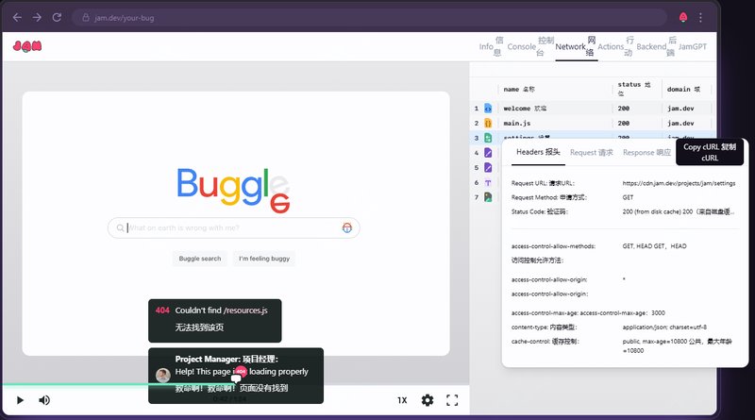
Task: Click the Buggle search input field
Action: (x=231, y=227)
